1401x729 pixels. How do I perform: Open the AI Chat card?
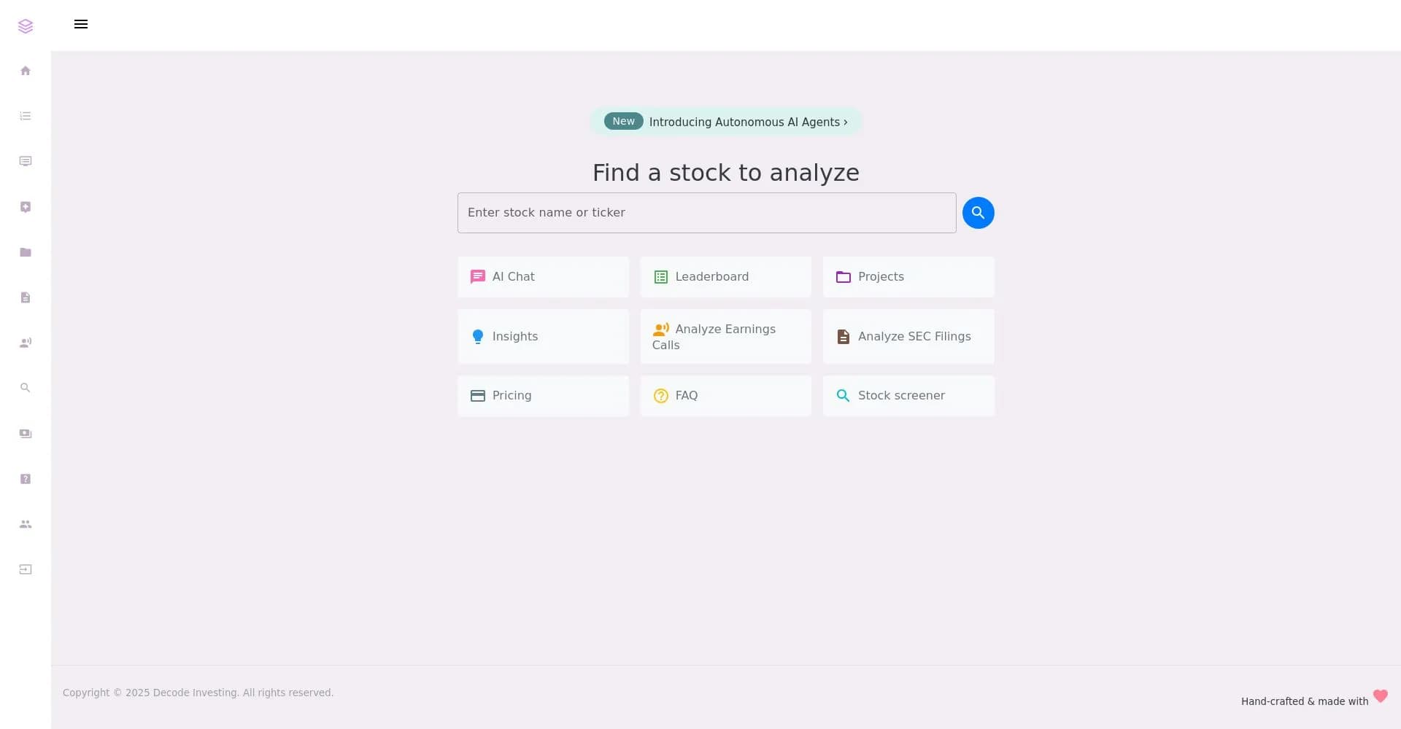coord(543,277)
